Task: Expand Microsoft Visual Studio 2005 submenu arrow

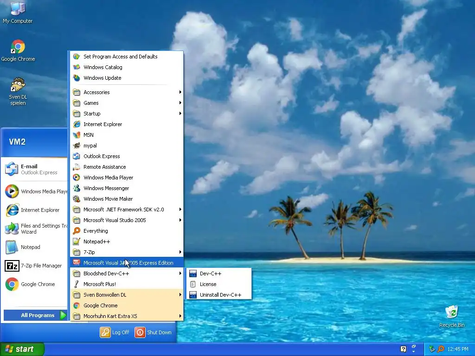Action: [x=180, y=220]
